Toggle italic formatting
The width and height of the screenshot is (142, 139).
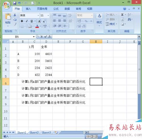tap(27, 21)
